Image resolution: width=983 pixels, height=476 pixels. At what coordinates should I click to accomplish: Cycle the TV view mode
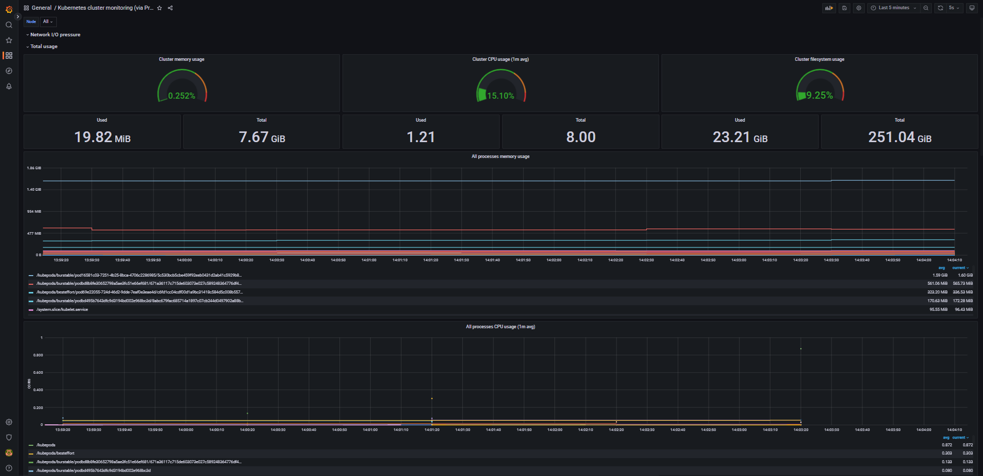(x=971, y=8)
